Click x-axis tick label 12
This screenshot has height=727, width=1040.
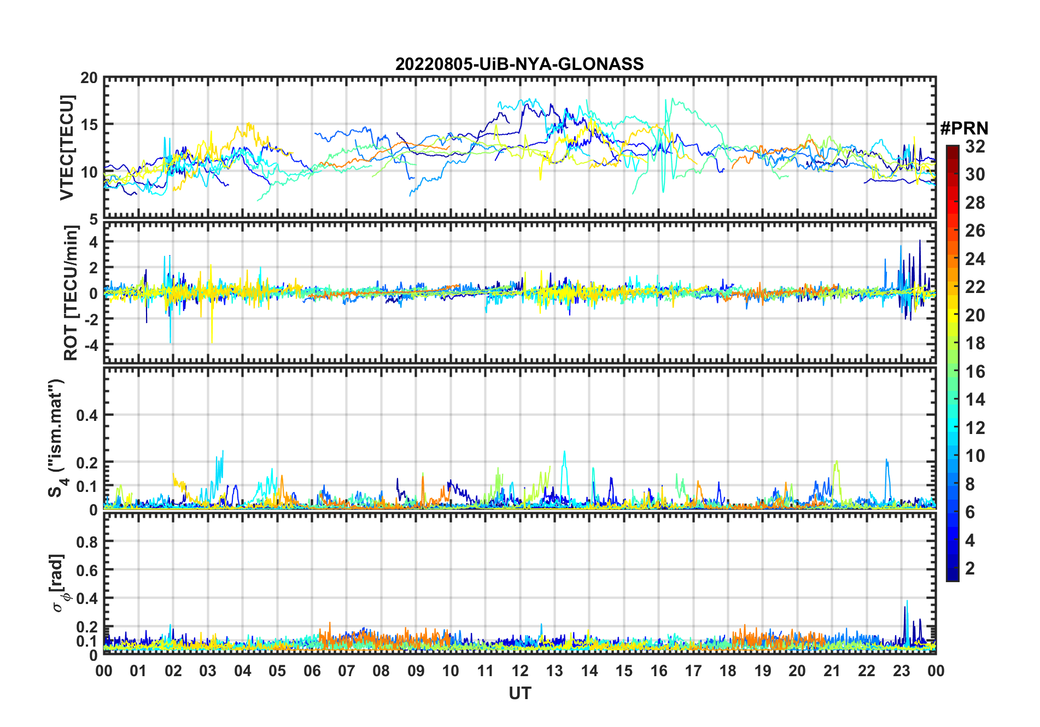coord(520,671)
